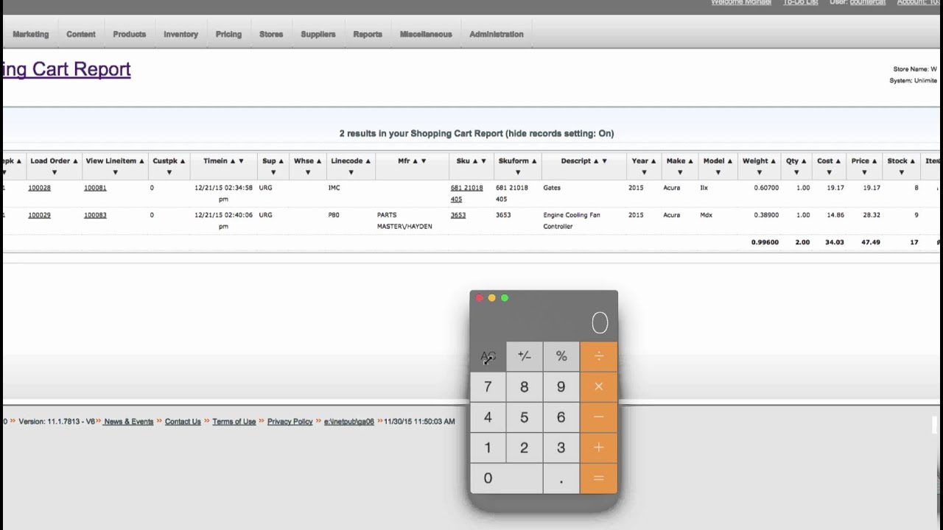
Task: Sort Sku column ascending arrow
Action: [475, 161]
